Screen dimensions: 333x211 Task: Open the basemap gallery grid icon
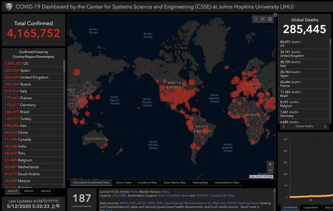270,19
